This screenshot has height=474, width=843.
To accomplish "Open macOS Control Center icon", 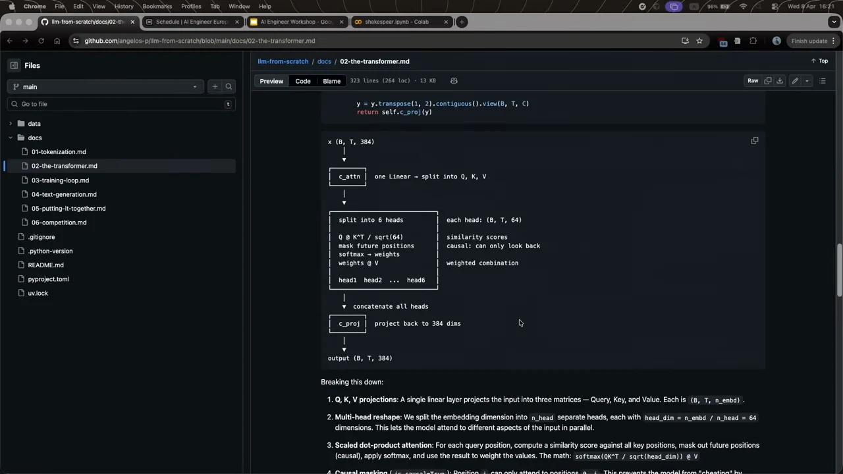I will [775, 7].
